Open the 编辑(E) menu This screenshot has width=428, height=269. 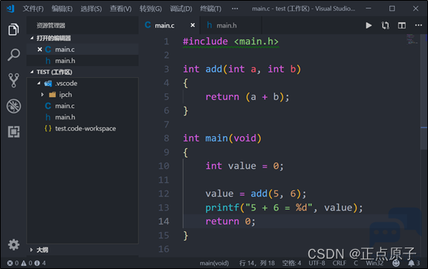pyautogui.click(x=62, y=9)
